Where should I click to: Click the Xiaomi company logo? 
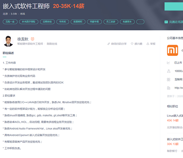172,50
